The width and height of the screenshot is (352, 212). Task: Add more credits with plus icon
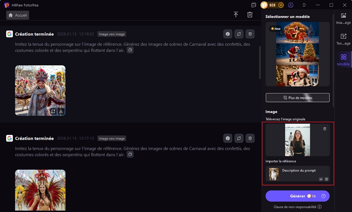(x=281, y=5)
